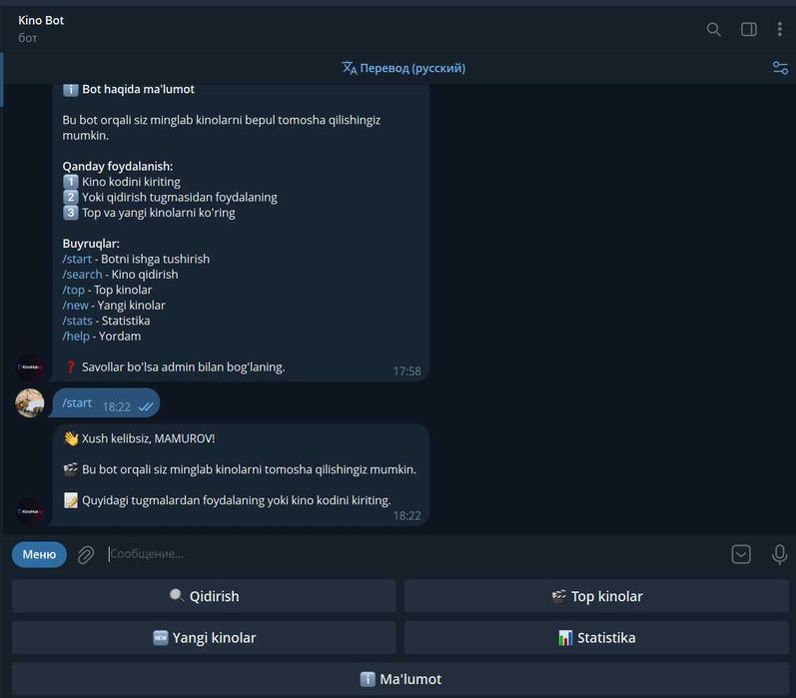Open Kino Bot profile from header title
The image size is (796, 698).
coord(41,20)
